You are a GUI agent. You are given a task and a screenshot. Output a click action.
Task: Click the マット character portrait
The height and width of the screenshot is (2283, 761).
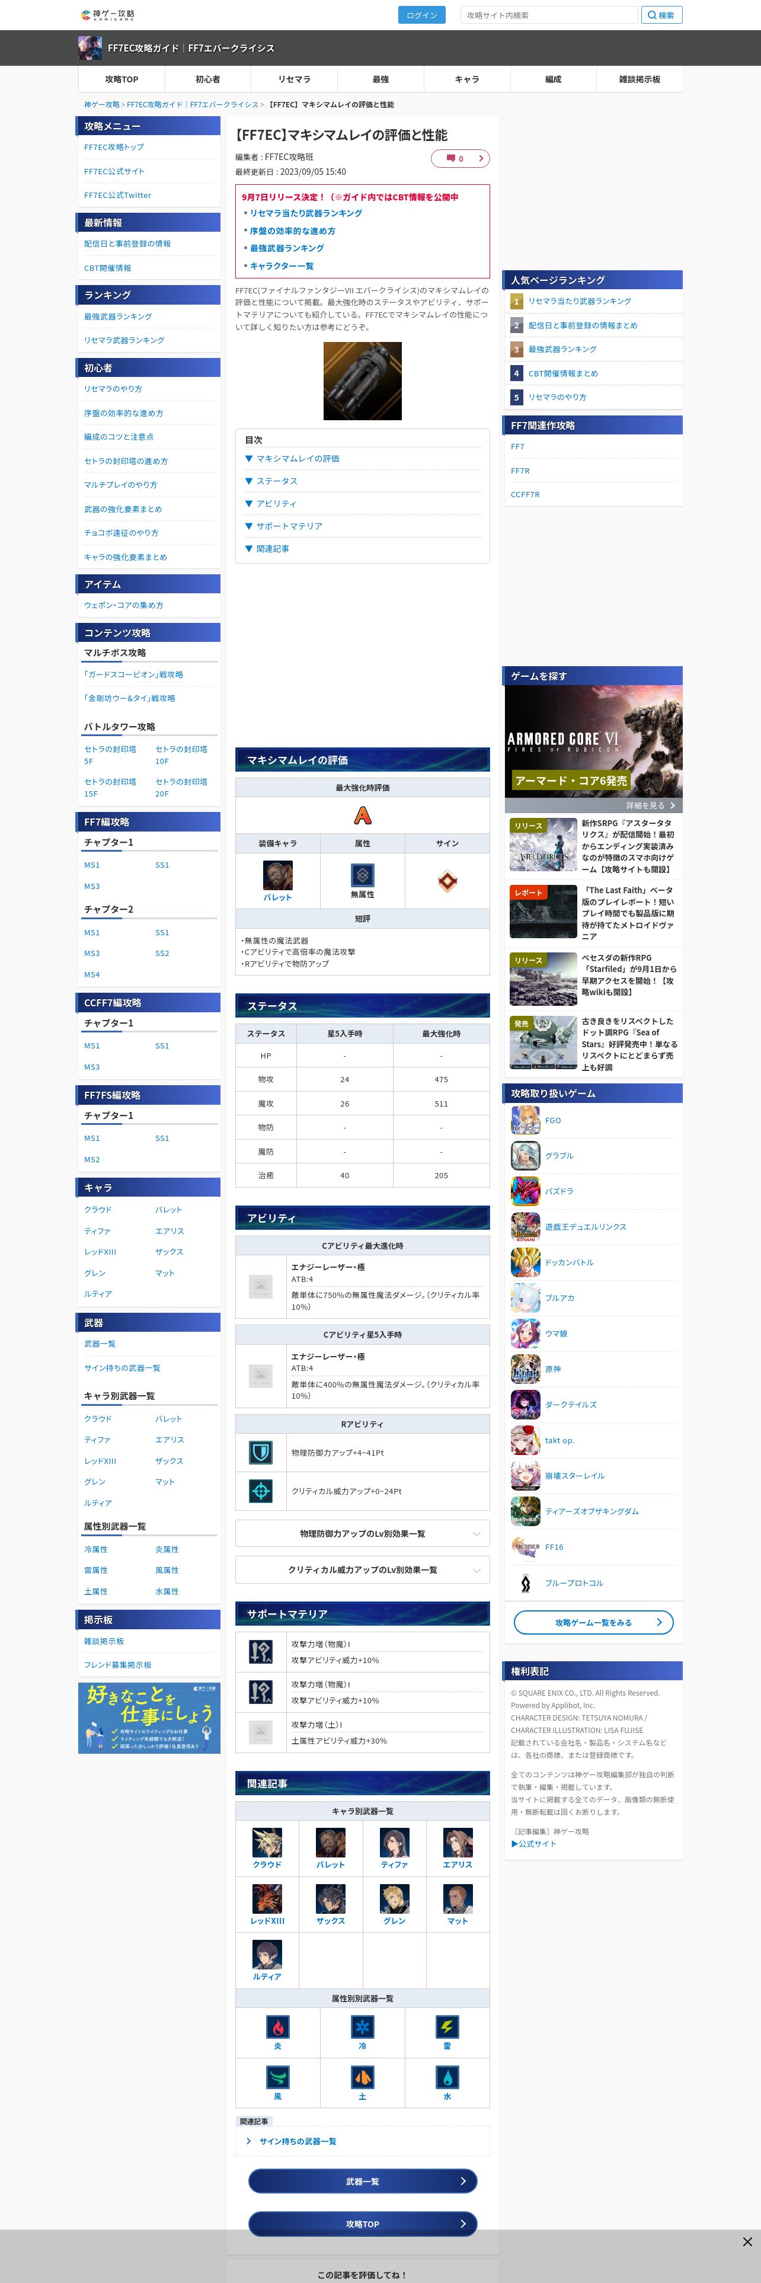[458, 1898]
